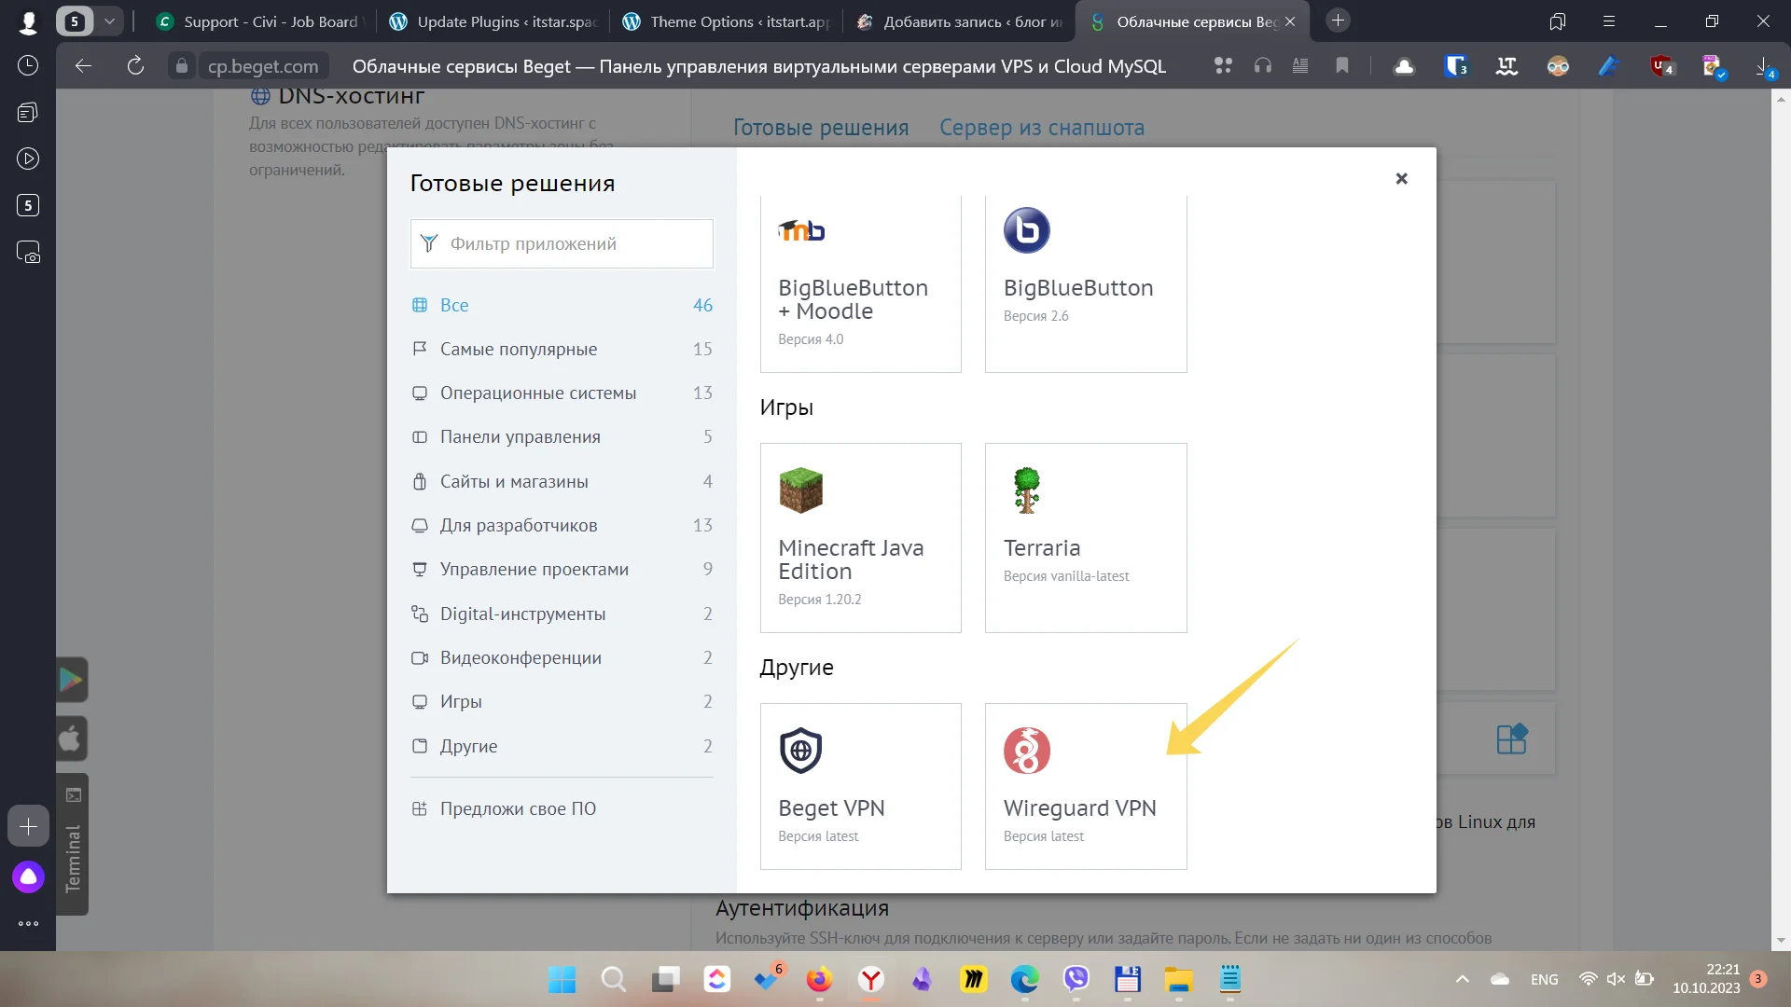Select Beget VPN title text
This screenshot has height=1007, width=1791.
tap(831, 808)
